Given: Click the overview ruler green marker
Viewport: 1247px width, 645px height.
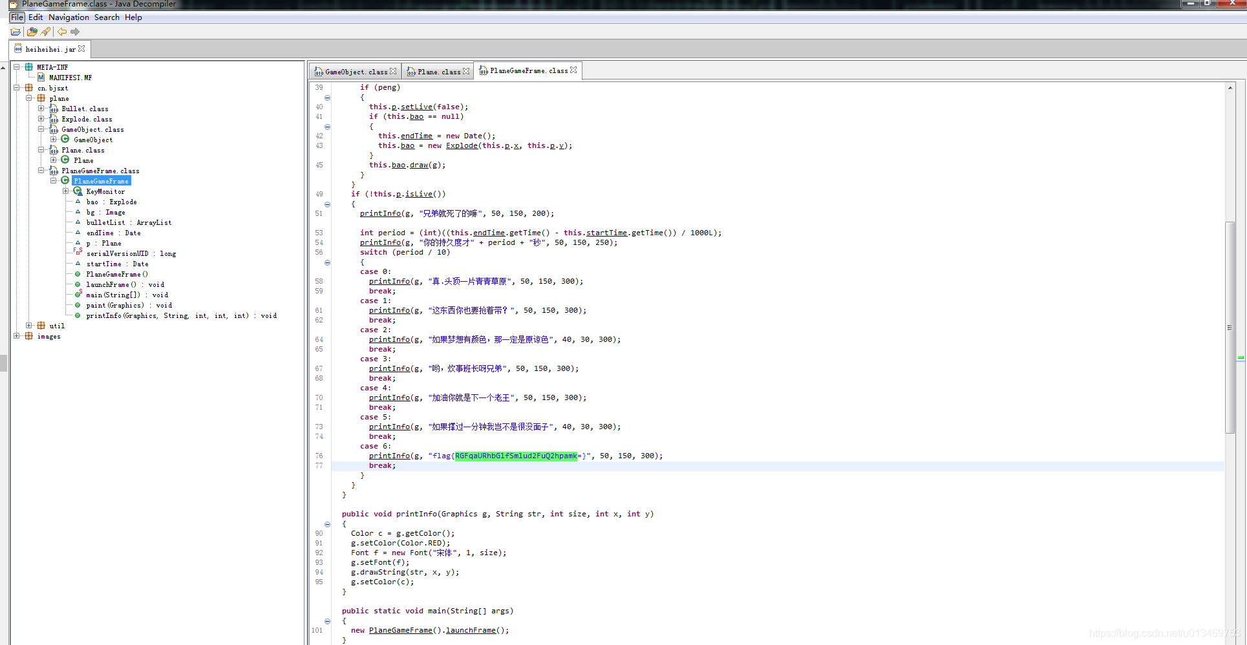Looking at the screenshot, I should coord(1241,357).
